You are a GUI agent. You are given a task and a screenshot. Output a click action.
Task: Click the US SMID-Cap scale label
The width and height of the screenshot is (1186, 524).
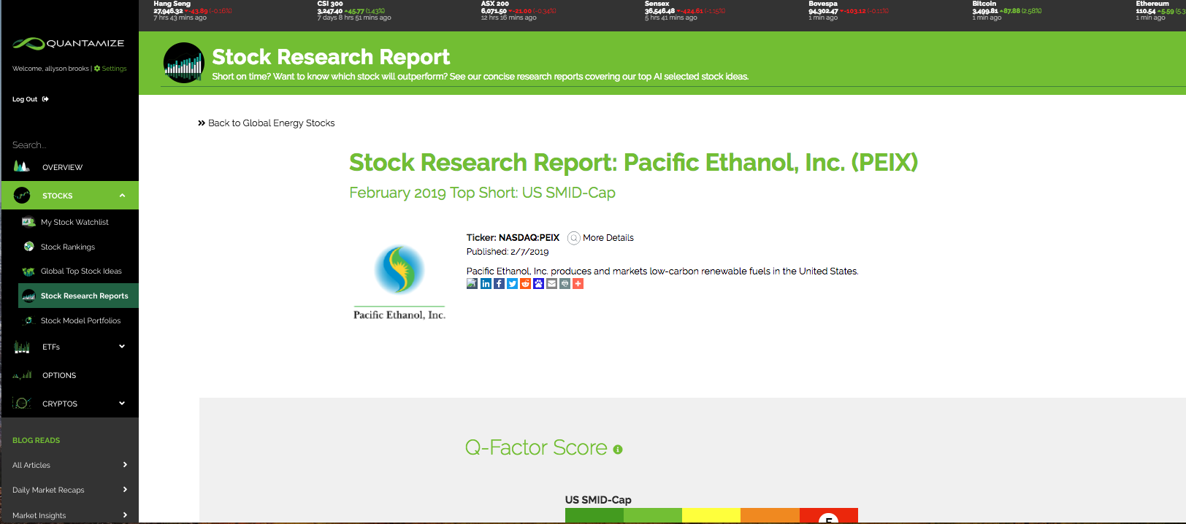click(x=598, y=500)
